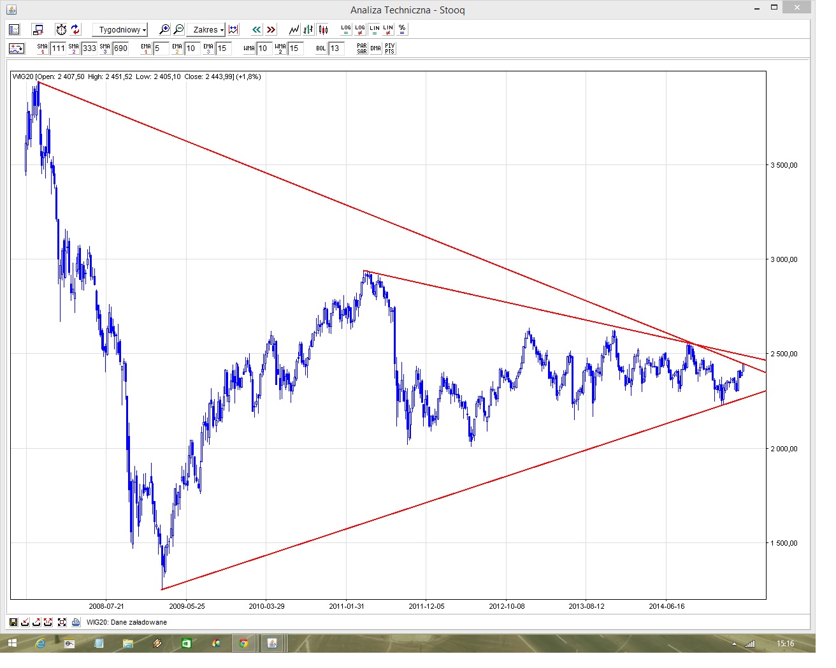836x668 pixels.
Task: Click the fit-range icon next to Zakres
Action: point(234,29)
